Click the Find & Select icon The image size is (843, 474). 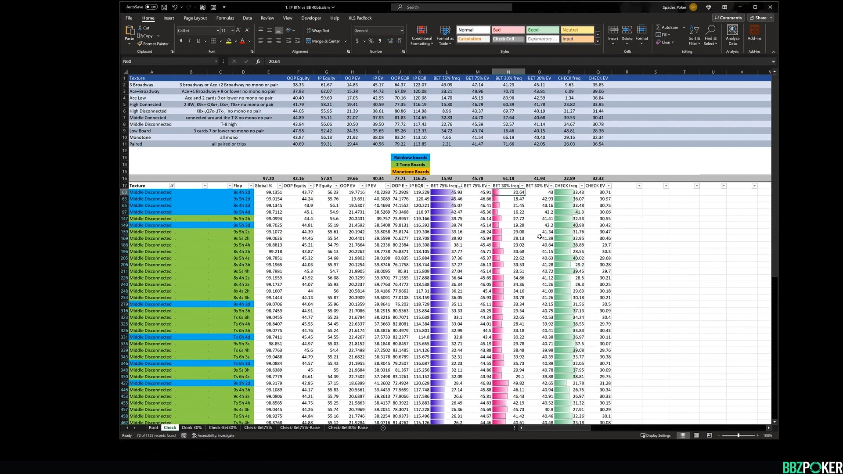[710, 36]
